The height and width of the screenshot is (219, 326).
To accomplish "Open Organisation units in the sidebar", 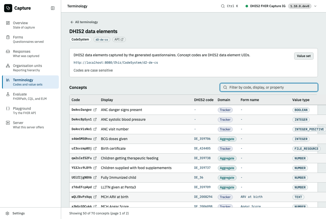I will [30, 68].
